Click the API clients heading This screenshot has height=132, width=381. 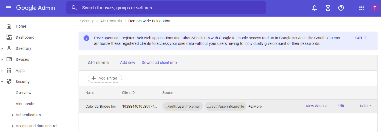pos(98,63)
